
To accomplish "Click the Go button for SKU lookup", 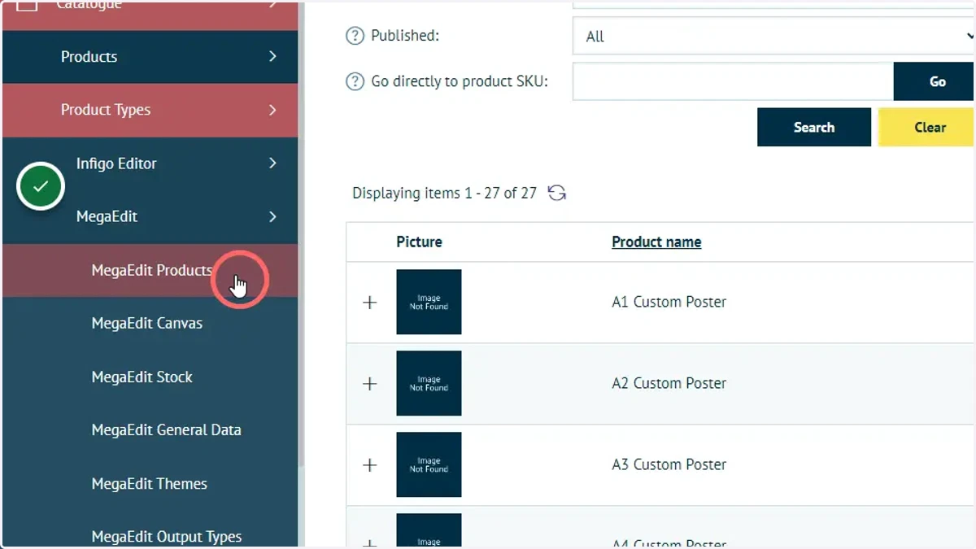I will click(934, 81).
